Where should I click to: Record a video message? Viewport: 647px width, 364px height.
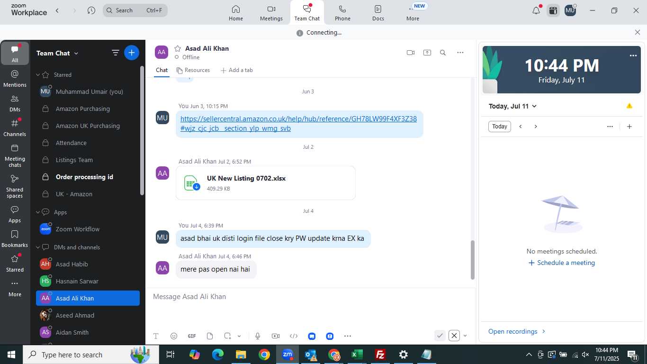pos(276,336)
